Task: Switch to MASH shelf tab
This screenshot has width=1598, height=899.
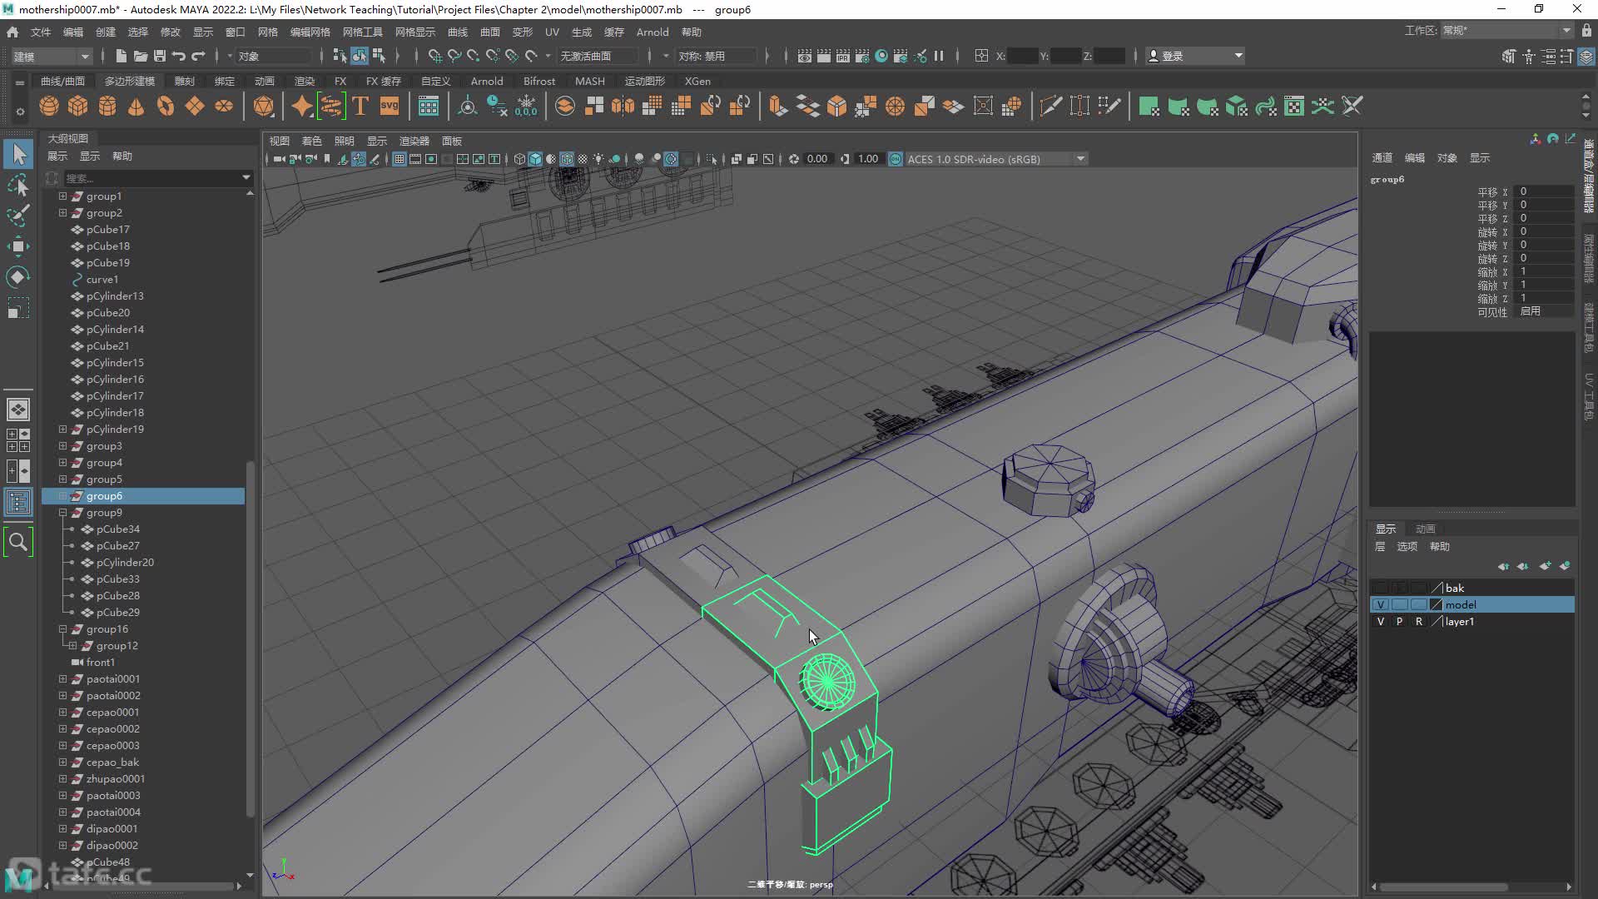Action: pos(589,82)
